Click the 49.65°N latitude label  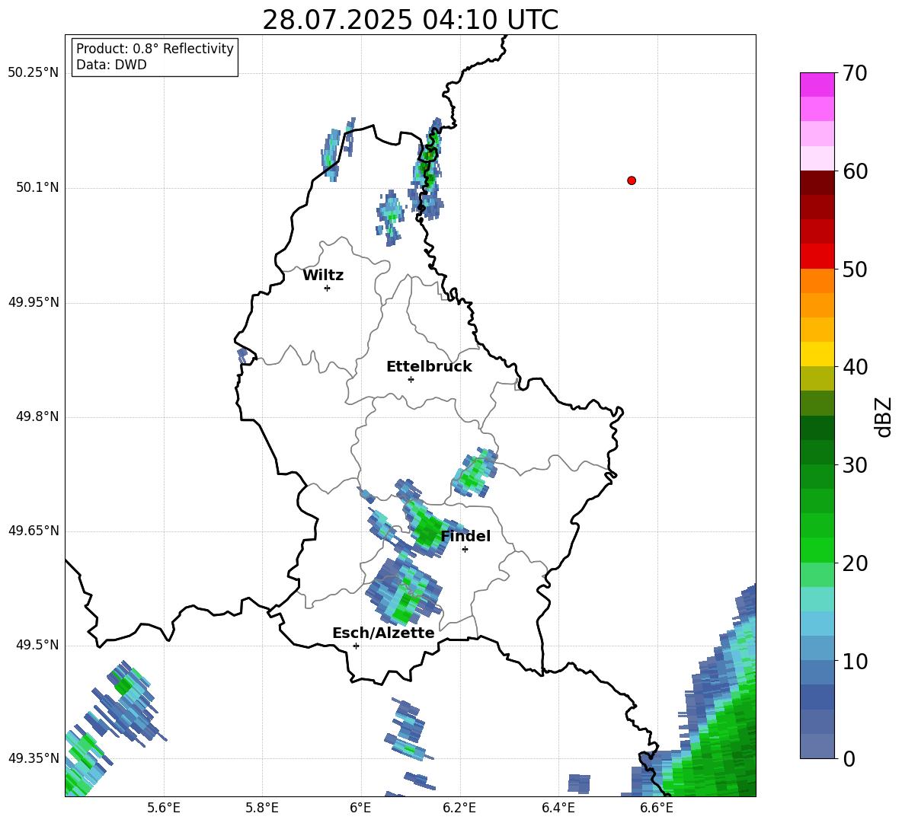pyautogui.click(x=34, y=531)
